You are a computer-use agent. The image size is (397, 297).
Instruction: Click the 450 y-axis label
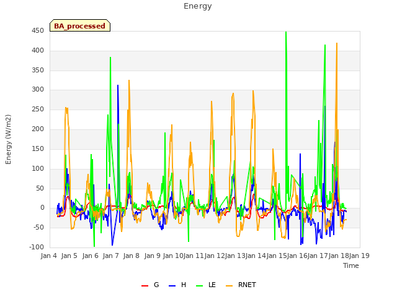pyautogui.click(x=38, y=31)
